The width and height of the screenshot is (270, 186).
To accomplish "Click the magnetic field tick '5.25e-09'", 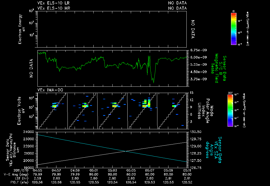I will 199,65.
